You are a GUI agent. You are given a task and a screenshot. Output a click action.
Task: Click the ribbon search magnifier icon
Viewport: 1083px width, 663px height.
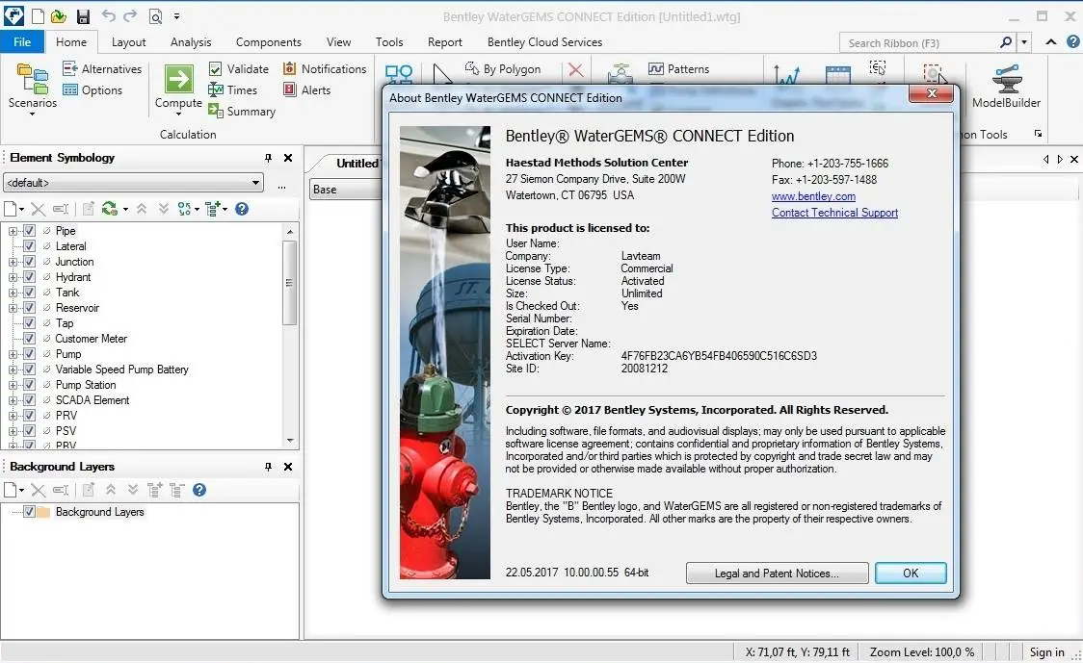tap(1006, 42)
